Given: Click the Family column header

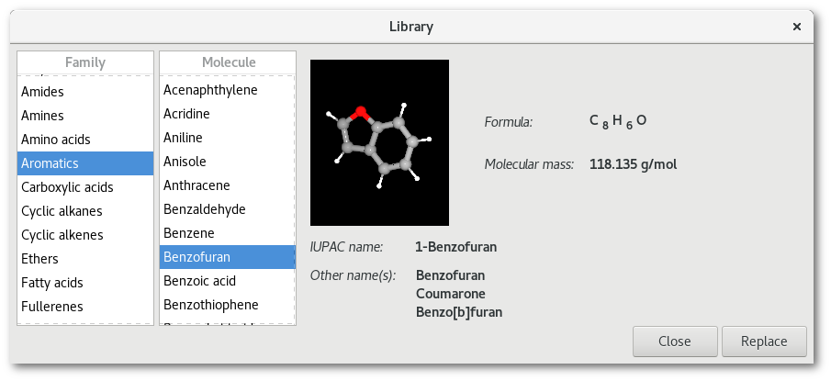Looking at the screenshot, I should (x=85, y=62).
